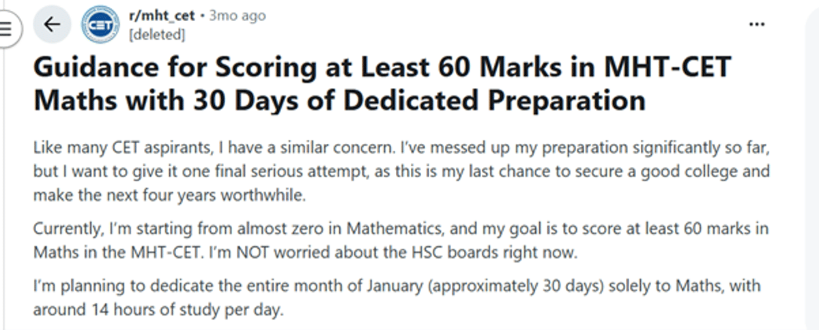Open the three-dot post options menu
The width and height of the screenshot is (819, 330).
pos(757,24)
